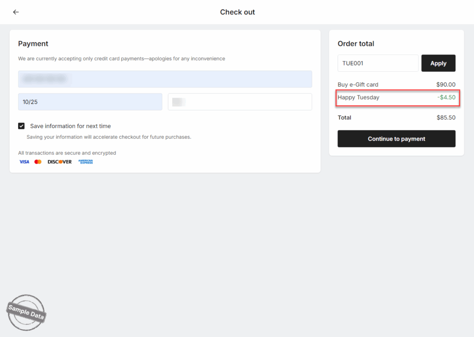Click the expiry date field showing 10/25
The height and width of the screenshot is (337, 474).
click(90, 102)
